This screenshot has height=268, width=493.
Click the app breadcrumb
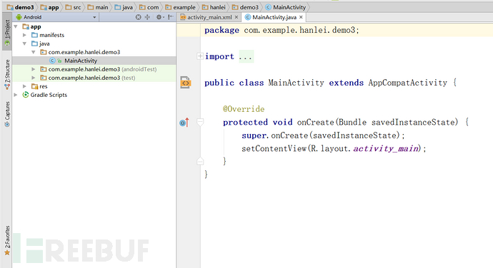click(50, 7)
